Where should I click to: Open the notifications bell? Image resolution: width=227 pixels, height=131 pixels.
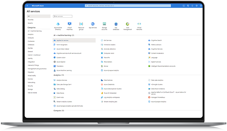192,6
